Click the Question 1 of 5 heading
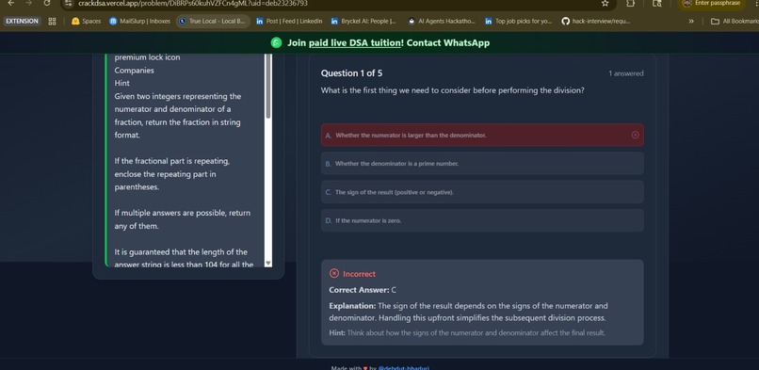Screen dimensions: 759x370 (x=351, y=73)
